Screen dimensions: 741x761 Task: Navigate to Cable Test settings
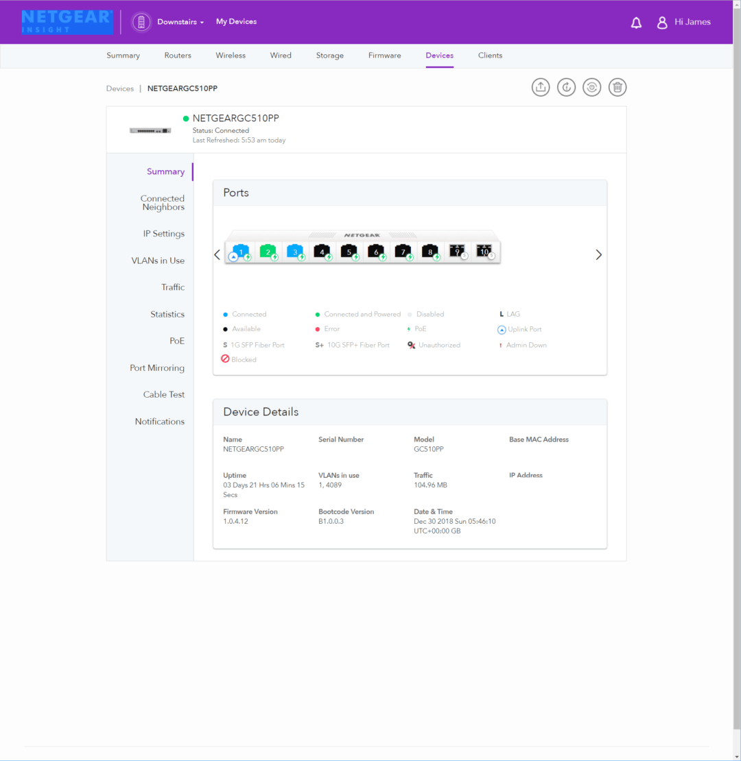[x=164, y=394]
